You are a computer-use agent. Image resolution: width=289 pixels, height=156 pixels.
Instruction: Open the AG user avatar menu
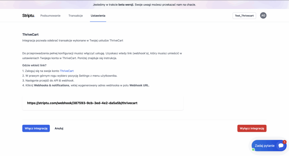click(x=263, y=15)
